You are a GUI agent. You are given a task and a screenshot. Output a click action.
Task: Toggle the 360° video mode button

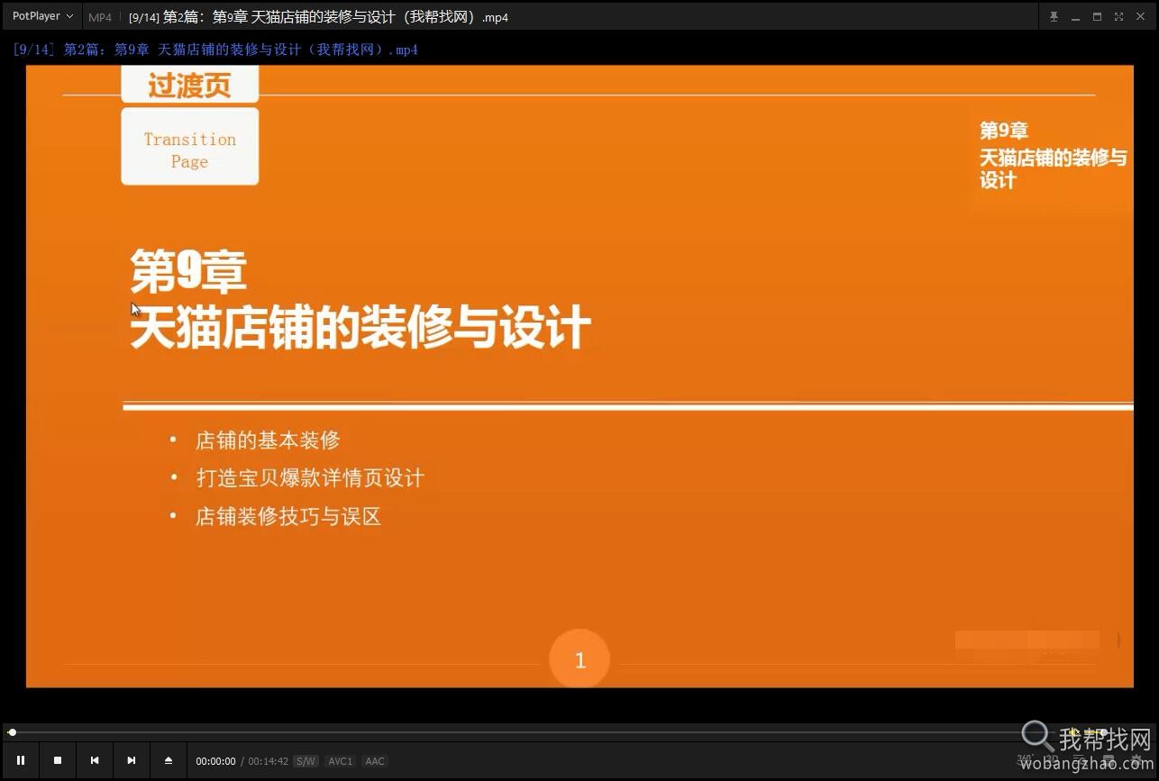click(x=1026, y=760)
